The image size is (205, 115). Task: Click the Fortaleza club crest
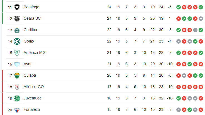tap(17, 110)
